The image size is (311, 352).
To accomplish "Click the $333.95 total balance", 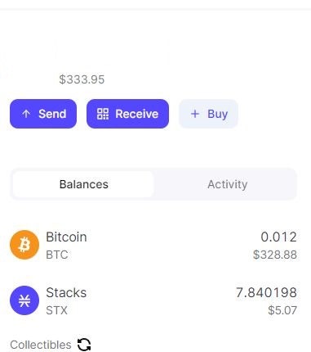I will coord(82,79).
